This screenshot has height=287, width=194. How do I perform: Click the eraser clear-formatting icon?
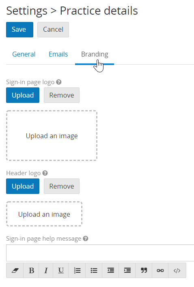[15, 270]
